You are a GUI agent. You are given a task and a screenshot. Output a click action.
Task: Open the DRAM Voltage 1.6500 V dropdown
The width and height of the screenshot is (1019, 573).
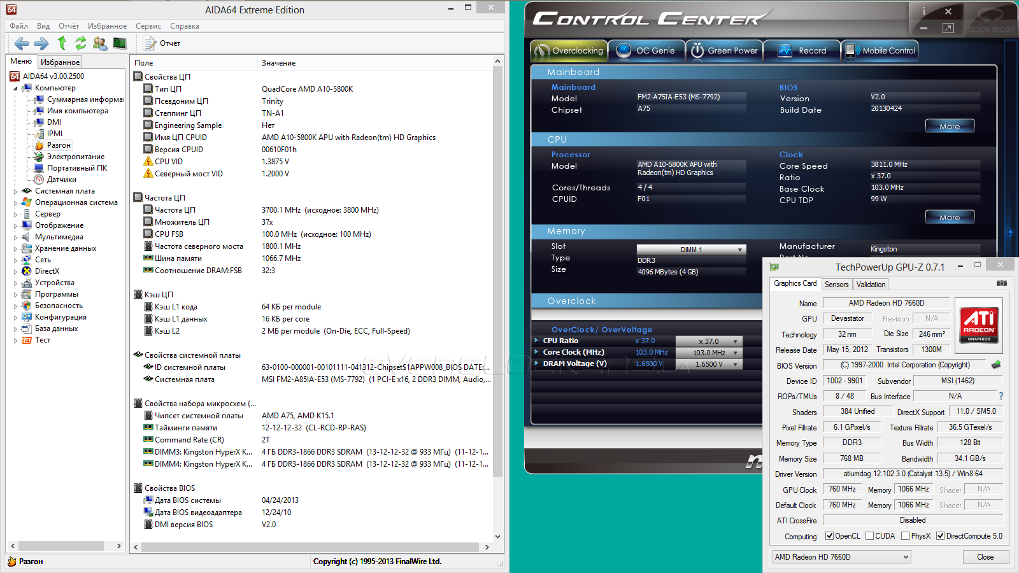708,364
